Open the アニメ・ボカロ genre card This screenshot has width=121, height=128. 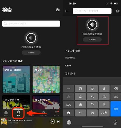pyautogui.click(x=16, y=79)
